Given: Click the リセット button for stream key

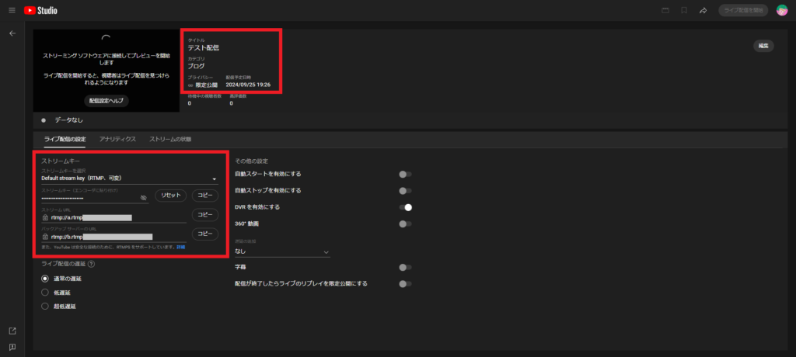Looking at the screenshot, I should (x=171, y=196).
